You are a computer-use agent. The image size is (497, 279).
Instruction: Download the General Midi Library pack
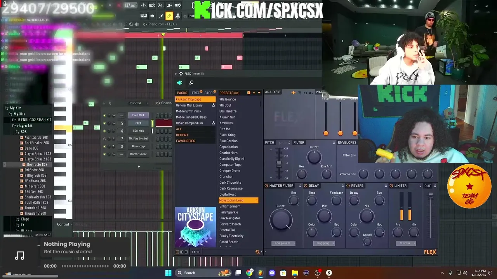[213, 105]
